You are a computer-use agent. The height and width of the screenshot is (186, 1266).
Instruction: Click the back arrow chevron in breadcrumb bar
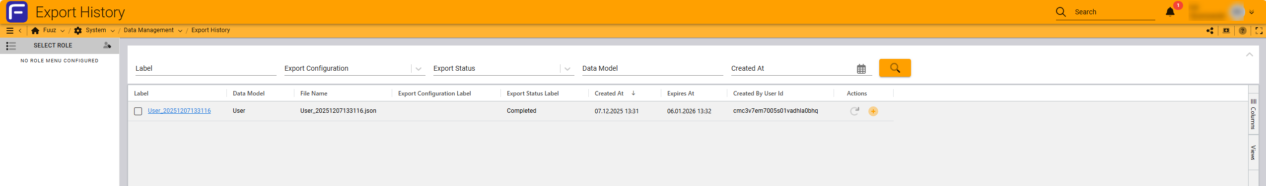click(20, 31)
